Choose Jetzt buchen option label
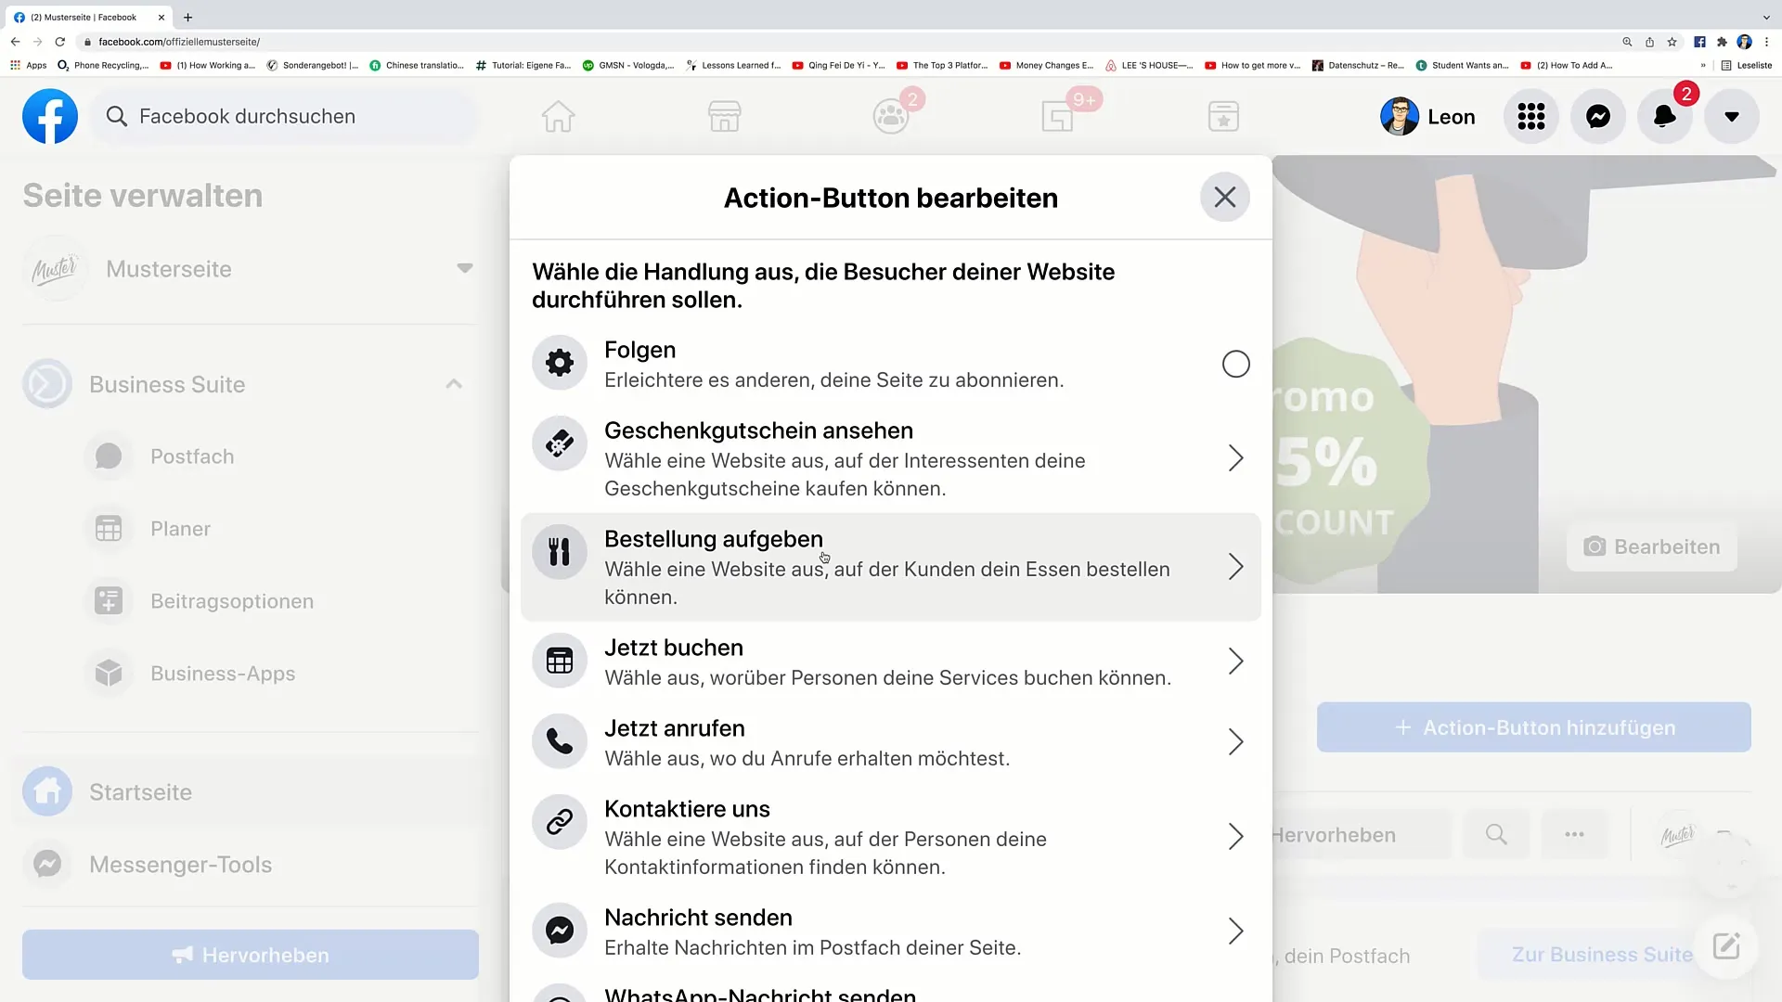Image resolution: width=1782 pixels, height=1002 pixels. tap(673, 648)
